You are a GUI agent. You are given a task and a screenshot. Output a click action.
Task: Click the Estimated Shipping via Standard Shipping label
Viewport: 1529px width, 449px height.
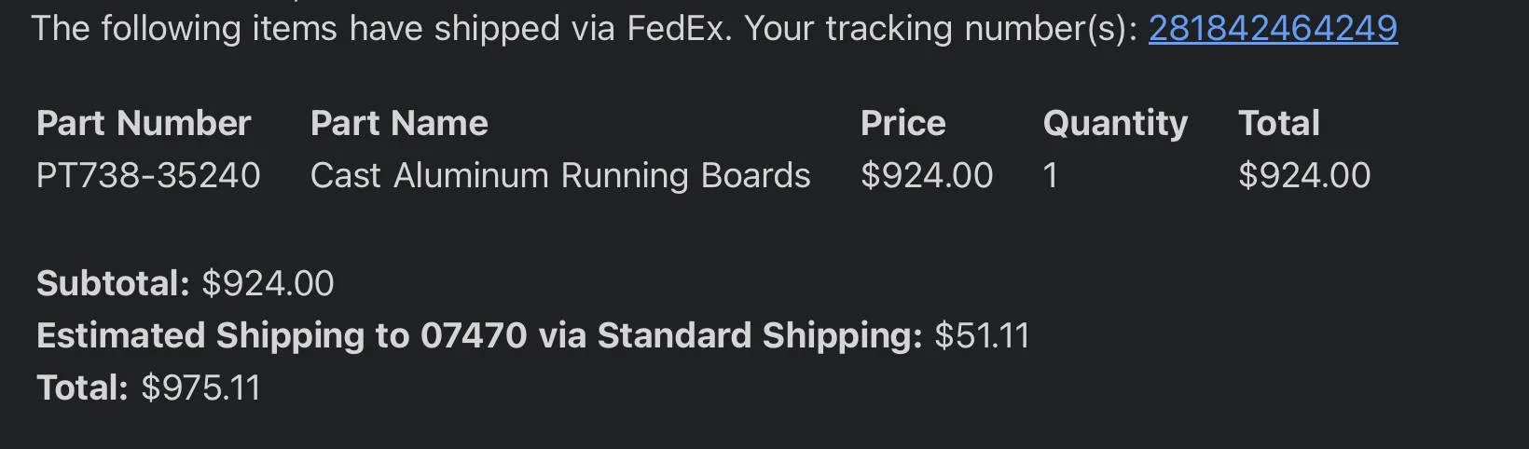coord(479,336)
